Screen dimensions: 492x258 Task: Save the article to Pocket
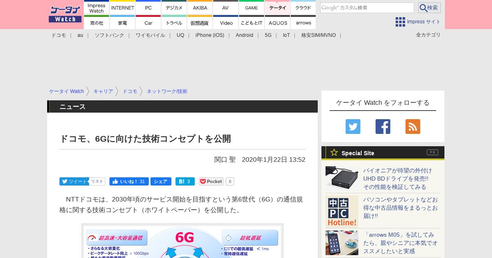(211, 181)
